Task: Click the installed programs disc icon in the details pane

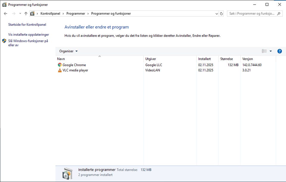Action: click(68, 173)
